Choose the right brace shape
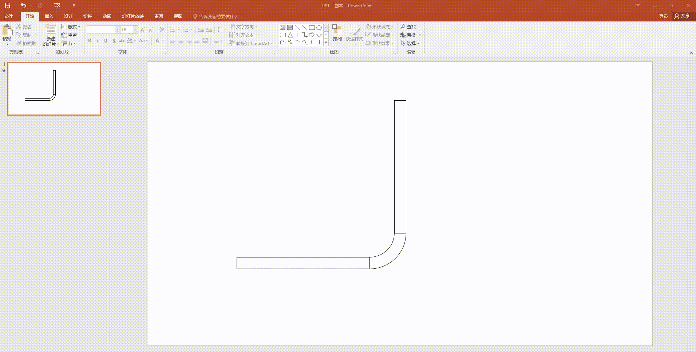 [x=319, y=42]
